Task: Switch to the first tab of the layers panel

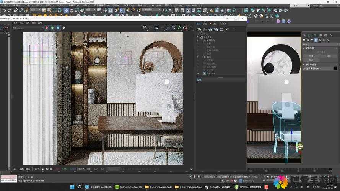Action: [198, 24]
